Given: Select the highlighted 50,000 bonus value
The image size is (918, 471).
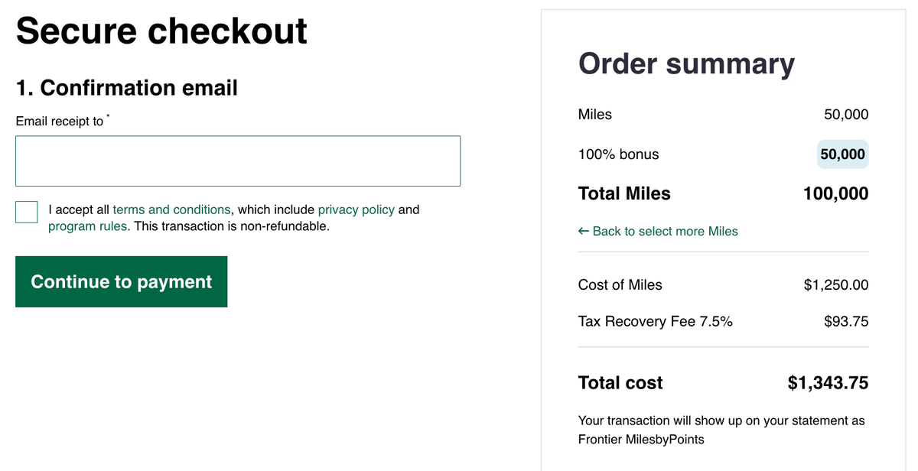Looking at the screenshot, I should coord(841,154).
